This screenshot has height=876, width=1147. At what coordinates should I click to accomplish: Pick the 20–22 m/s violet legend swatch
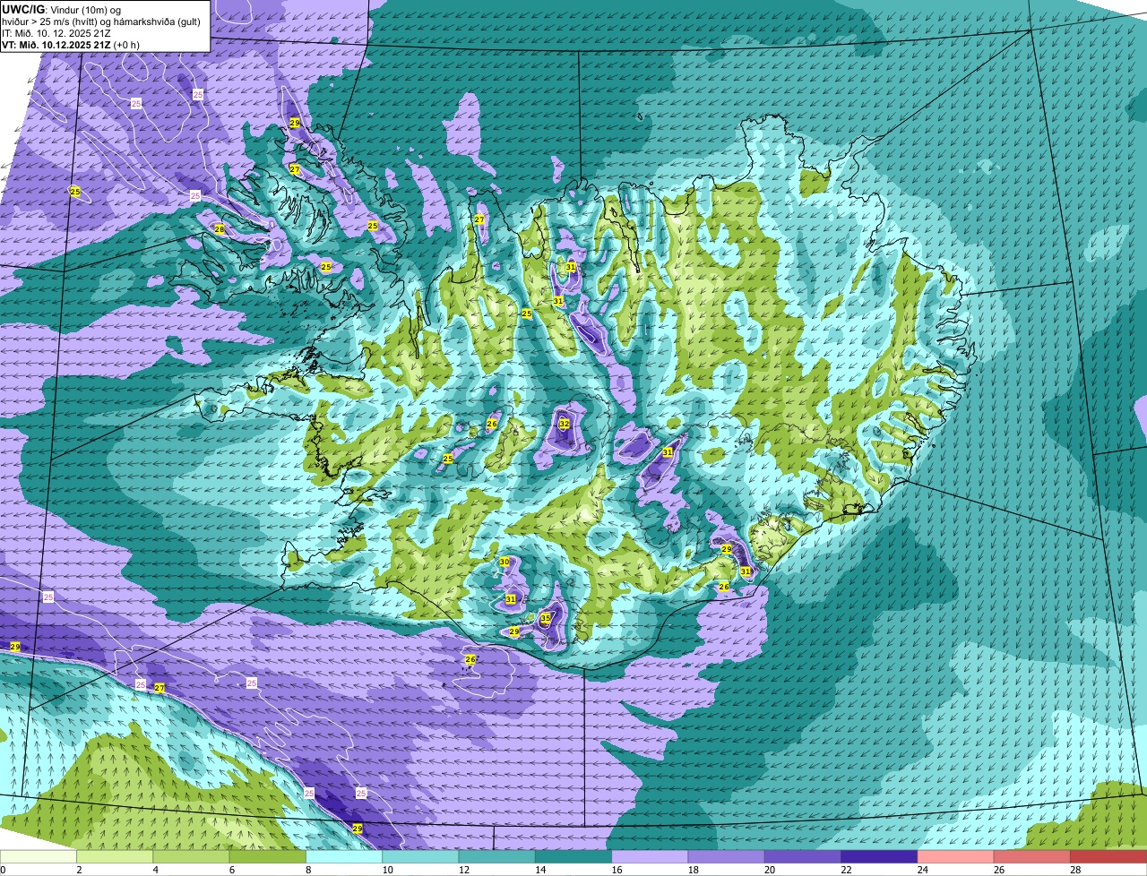pos(803,856)
